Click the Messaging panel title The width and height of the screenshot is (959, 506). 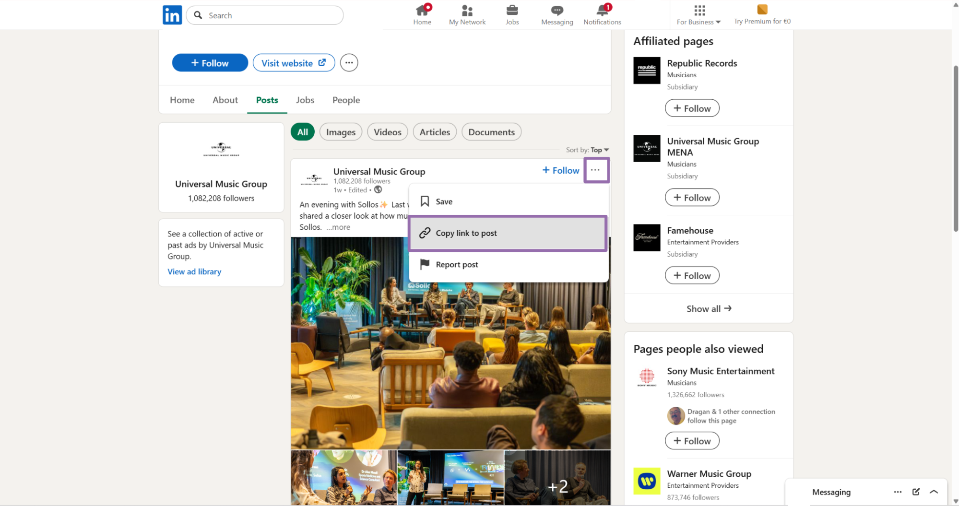831,492
